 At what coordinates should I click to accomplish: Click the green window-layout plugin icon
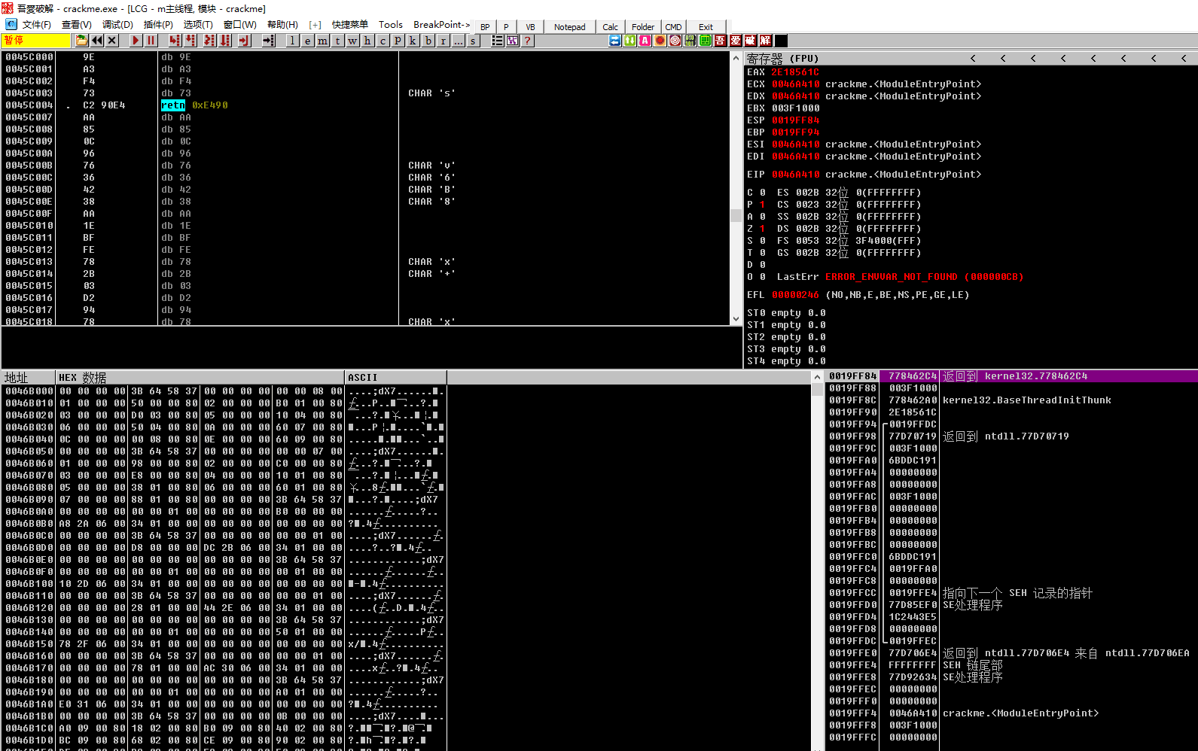706,41
